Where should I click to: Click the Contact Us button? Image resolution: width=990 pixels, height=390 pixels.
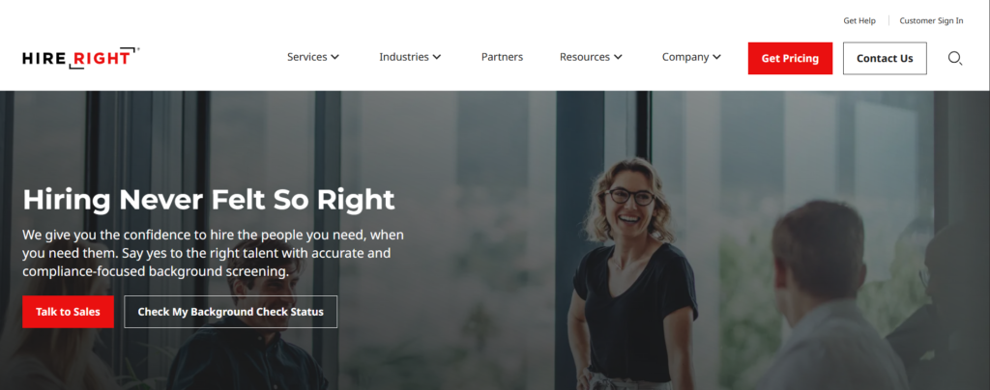click(885, 59)
